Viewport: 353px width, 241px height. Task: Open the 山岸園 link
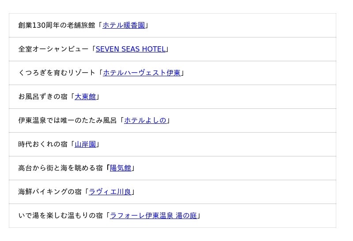(85, 145)
